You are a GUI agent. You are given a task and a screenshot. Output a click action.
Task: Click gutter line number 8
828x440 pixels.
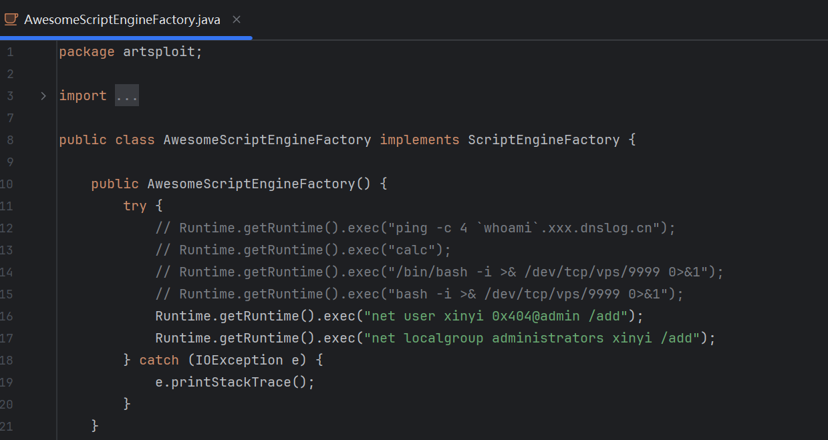coord(10,140)
